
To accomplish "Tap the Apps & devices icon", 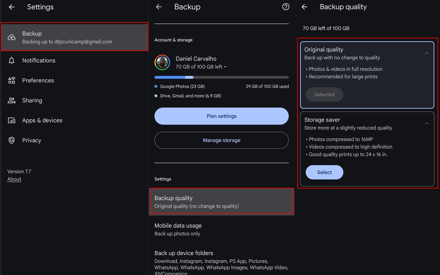I will coord(12,120).
